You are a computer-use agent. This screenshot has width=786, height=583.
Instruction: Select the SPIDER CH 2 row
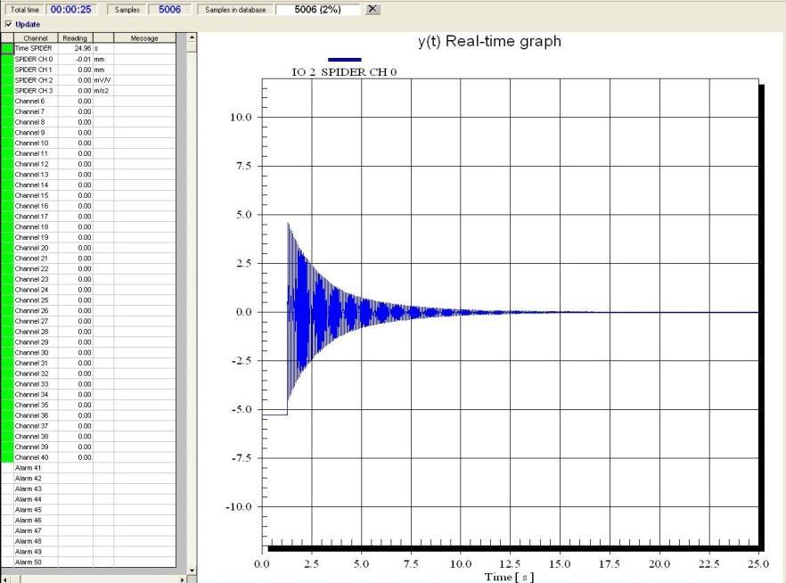pyautogui.click(x=88, y=80)
